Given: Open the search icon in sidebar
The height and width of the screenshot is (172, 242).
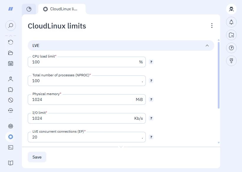Looking at the screenshot, I should (x=11, y=25).
